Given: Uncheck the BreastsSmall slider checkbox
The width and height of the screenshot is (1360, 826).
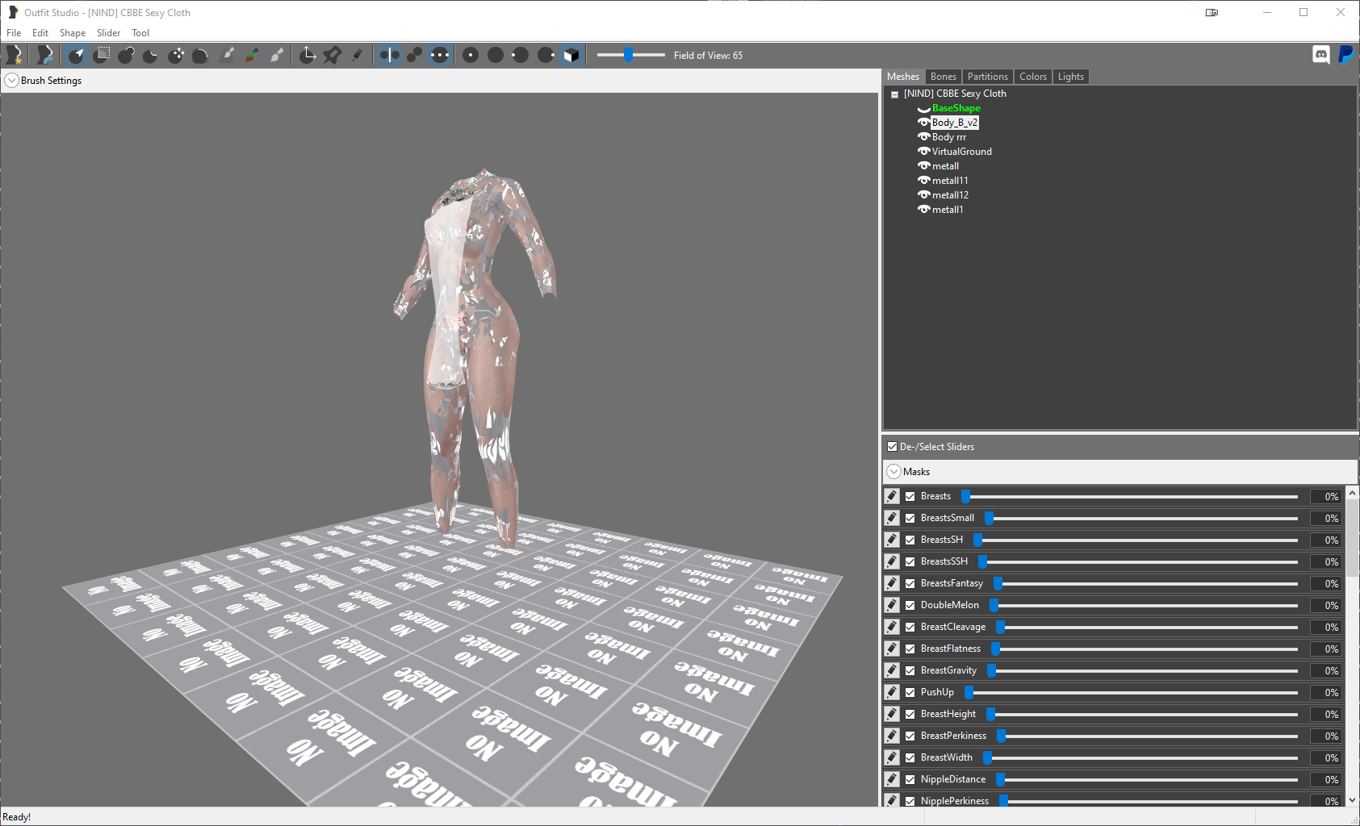Looking at the screenshot, I should coord(910,518).
